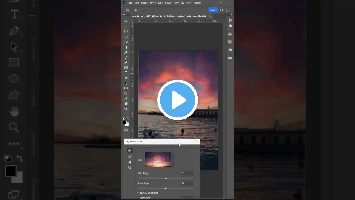
Task: Select the Hand tool in Sky Replacement
Action: [x=130, y=162]
